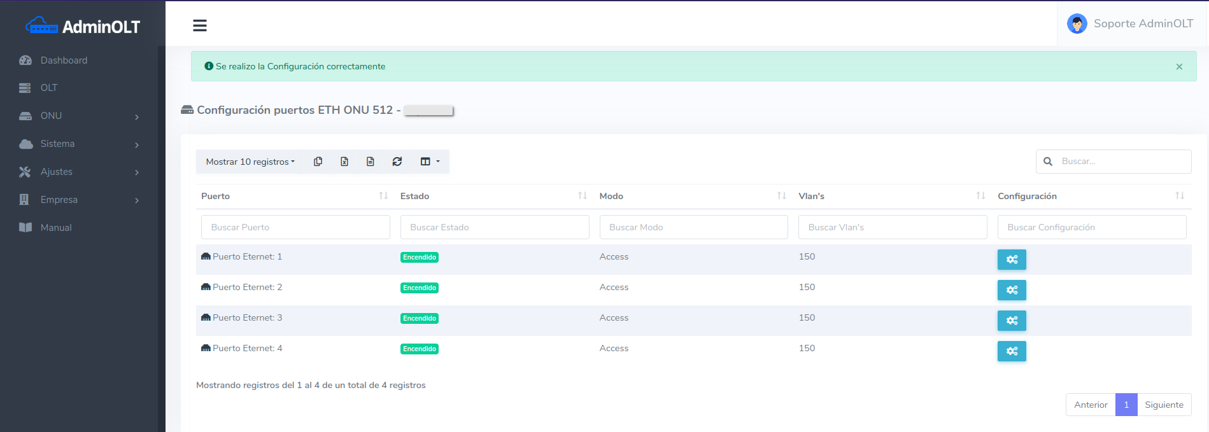Open the column visibility dropdown
Image resolution: width=1209 pixels, height=432 pixels.
430,162
